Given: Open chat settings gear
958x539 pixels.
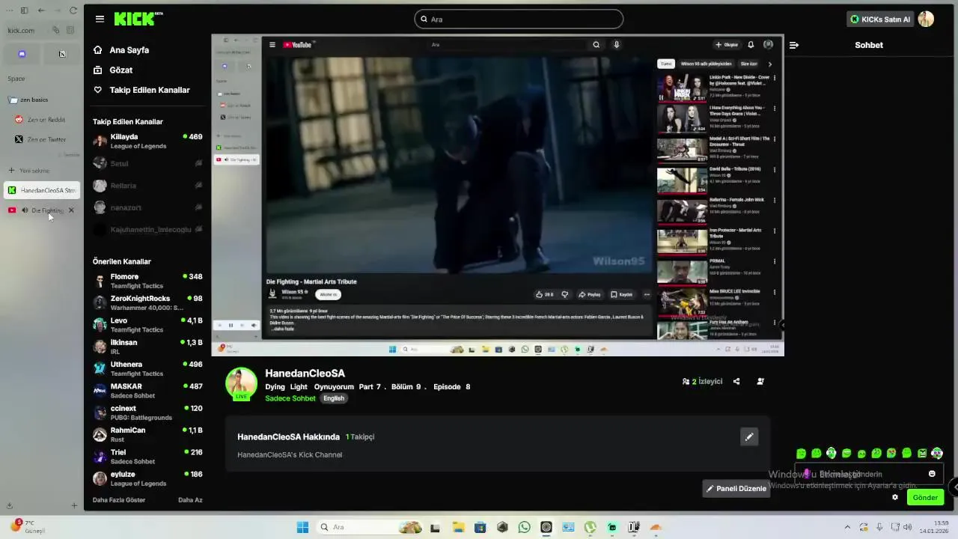Looking at the screenshot, I should [894, 497].
